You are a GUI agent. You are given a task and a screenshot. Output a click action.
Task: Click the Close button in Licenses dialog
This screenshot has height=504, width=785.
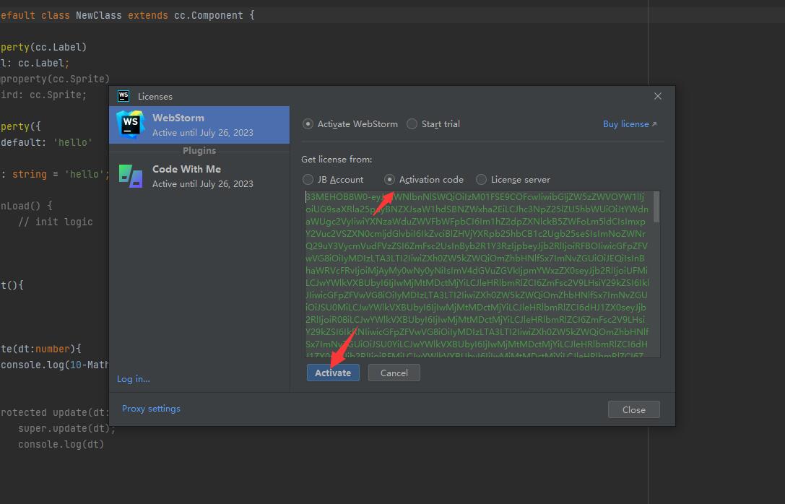pyautogui.click(x=634, y=410)
